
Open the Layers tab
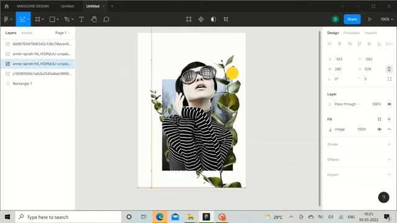coord(11,33)
